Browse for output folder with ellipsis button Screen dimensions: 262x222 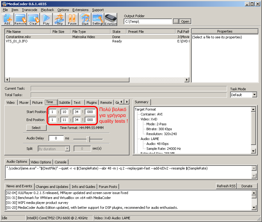point(176,21)
